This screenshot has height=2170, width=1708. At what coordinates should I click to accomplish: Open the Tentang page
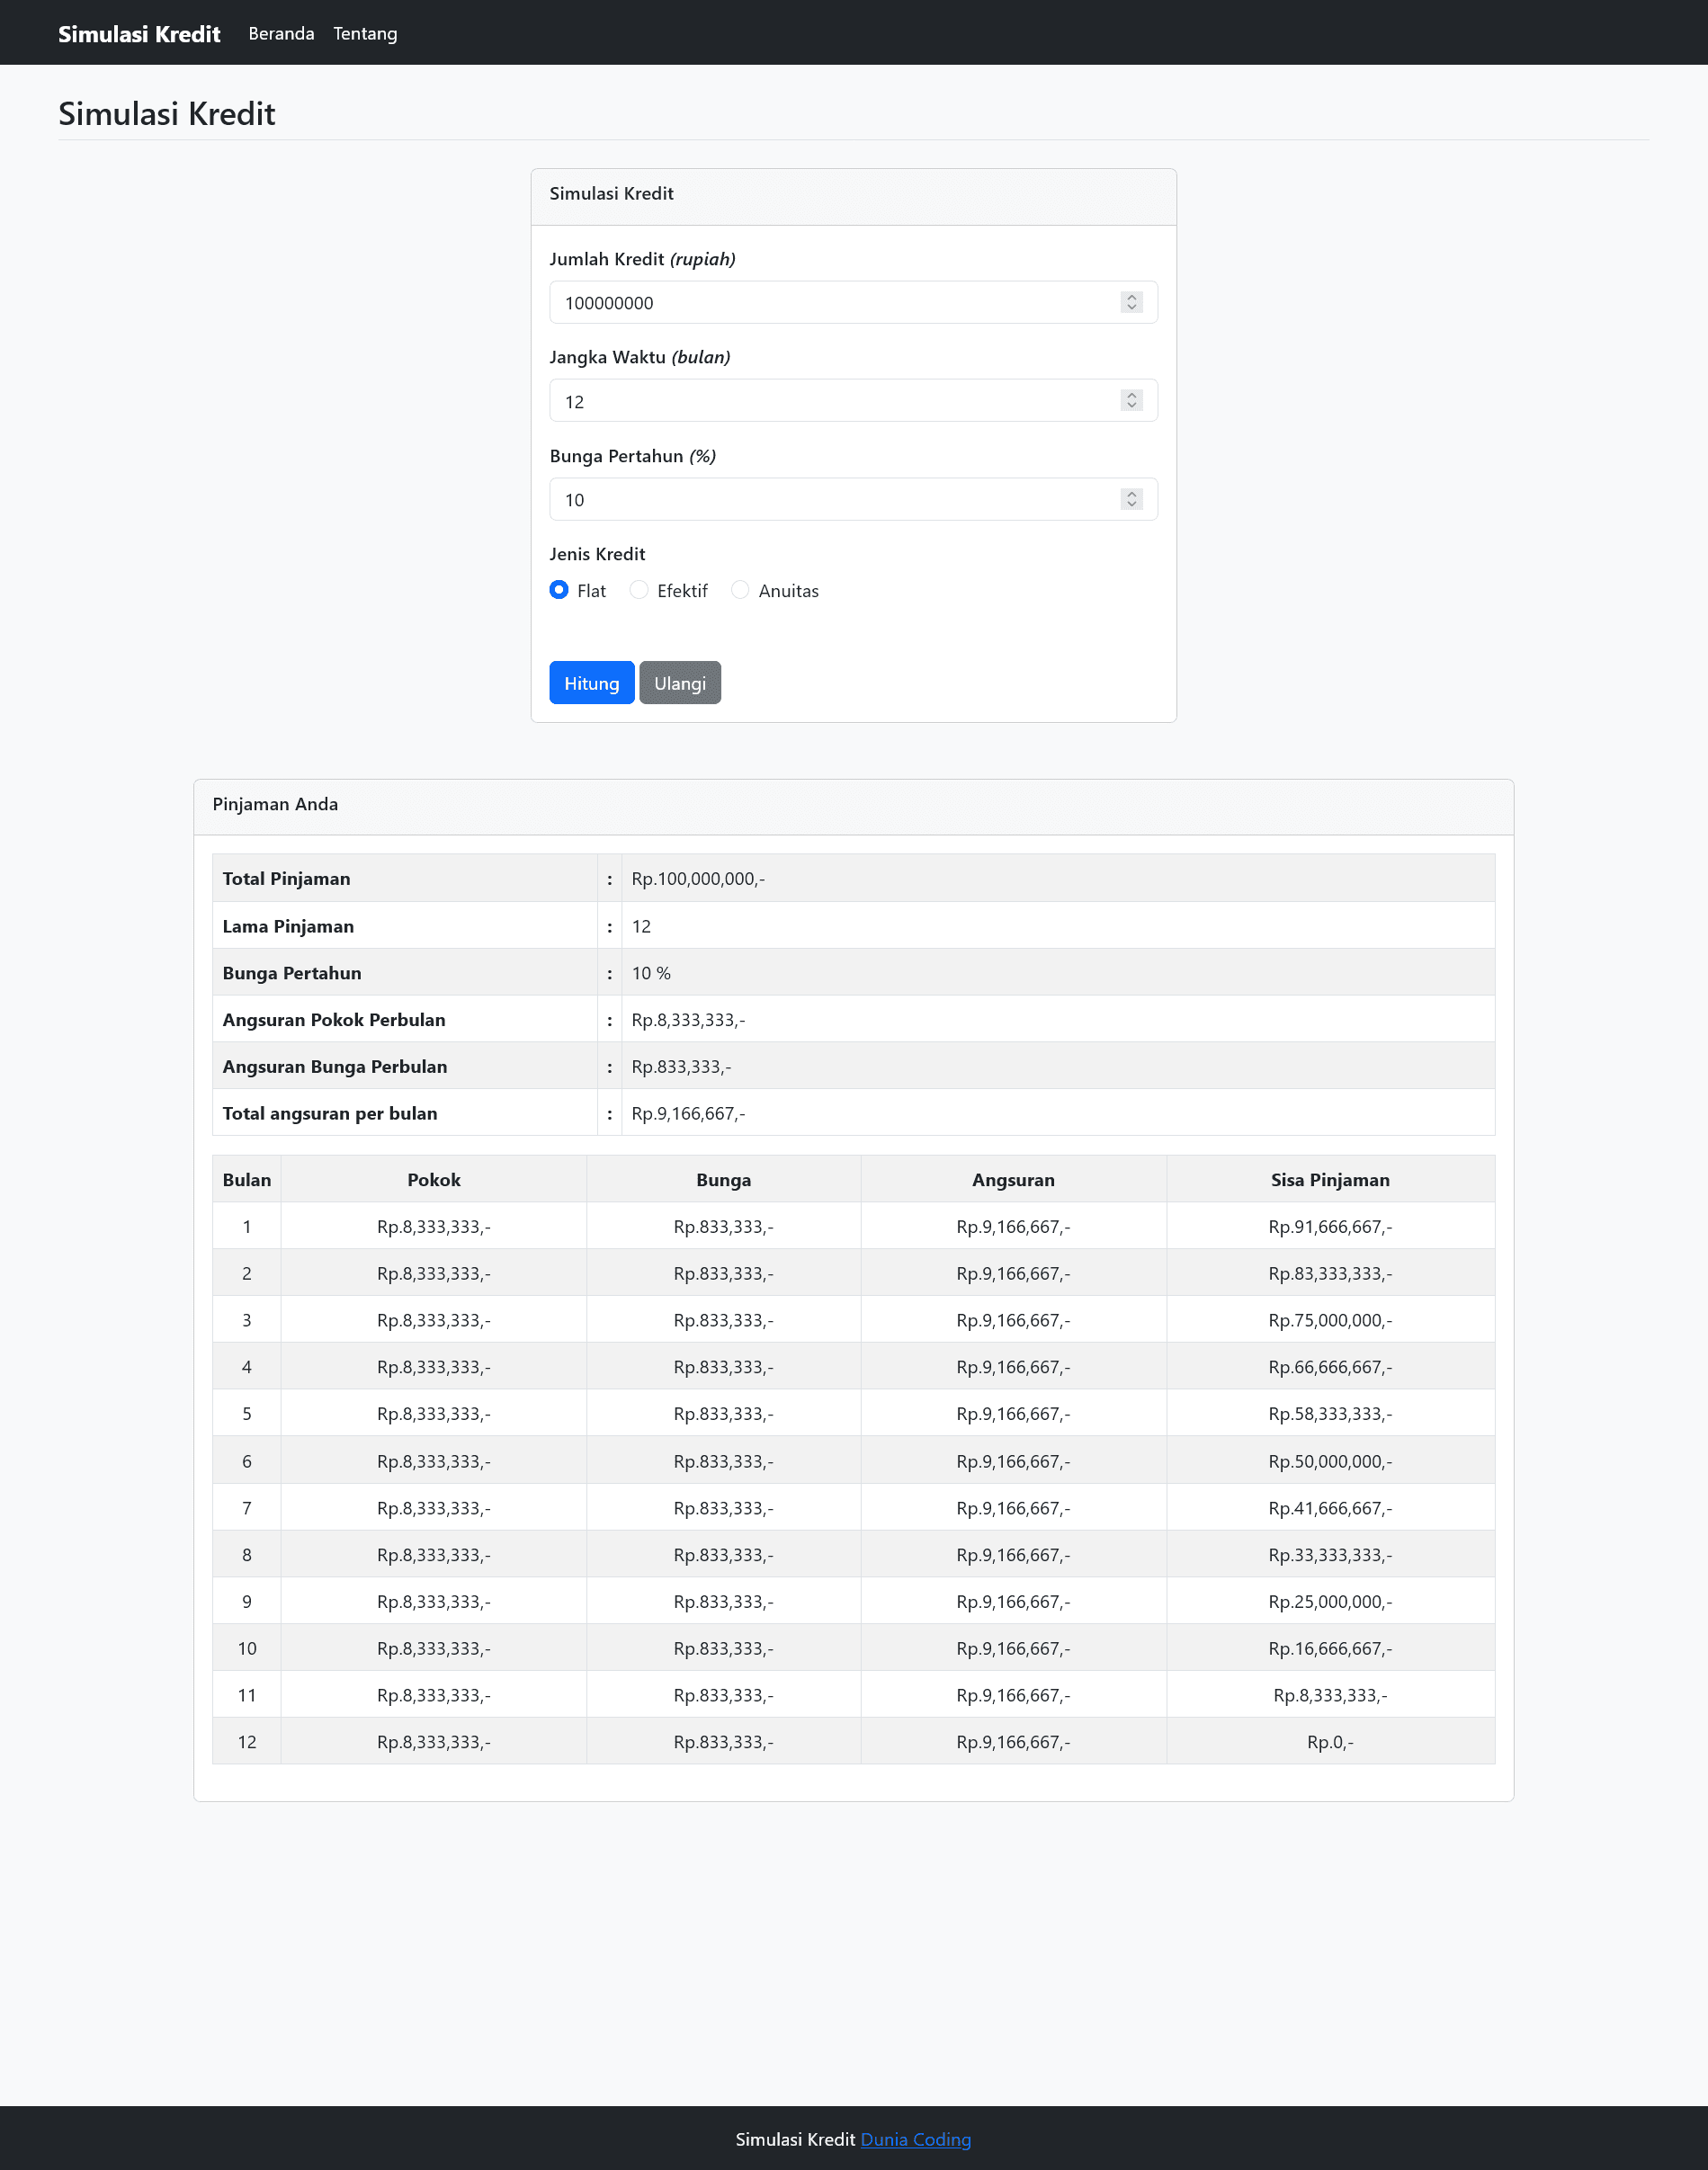click(x=365, y=33)
